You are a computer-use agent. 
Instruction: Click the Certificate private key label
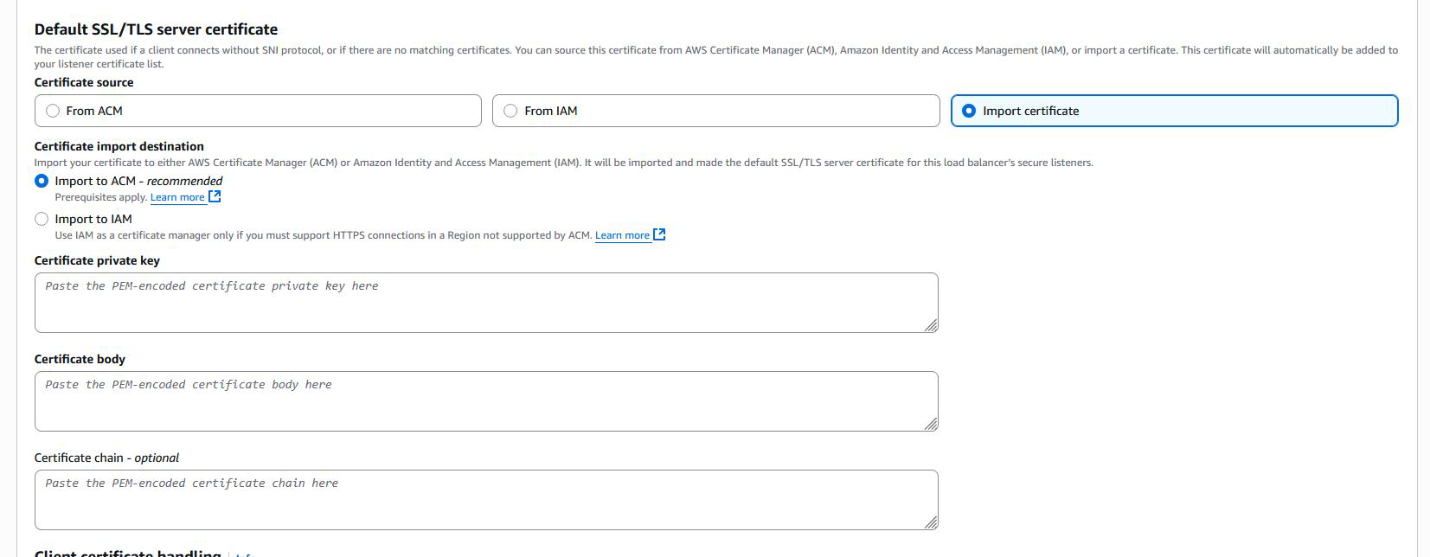click(x=97, y=260)
